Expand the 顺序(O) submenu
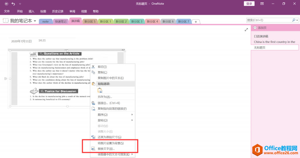300x158 pixels. [113, 115]
